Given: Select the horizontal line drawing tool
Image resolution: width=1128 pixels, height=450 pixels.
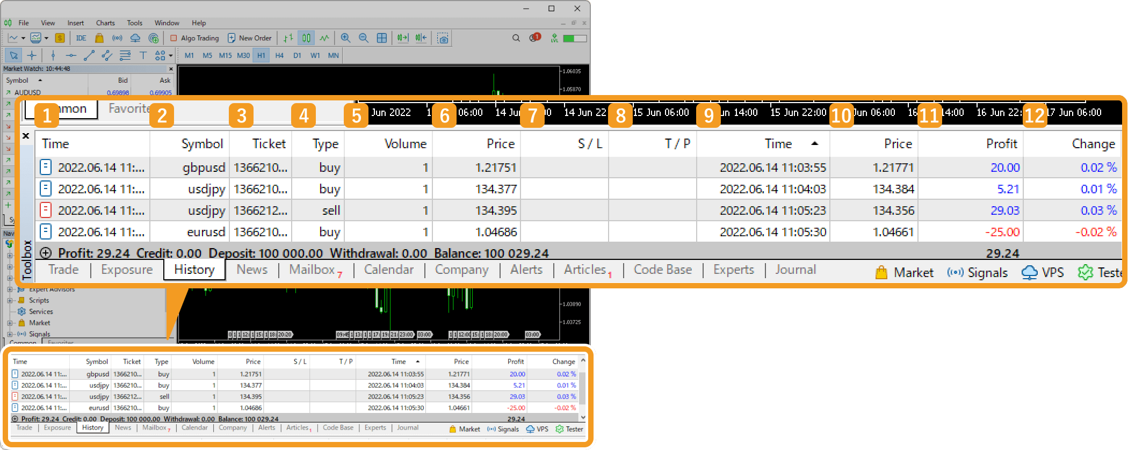Looking at the screenshot, I should (71, 55).
